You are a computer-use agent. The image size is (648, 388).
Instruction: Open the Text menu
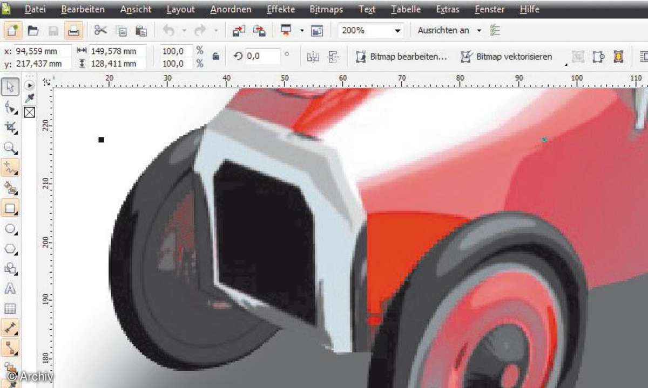click(367, 10)
